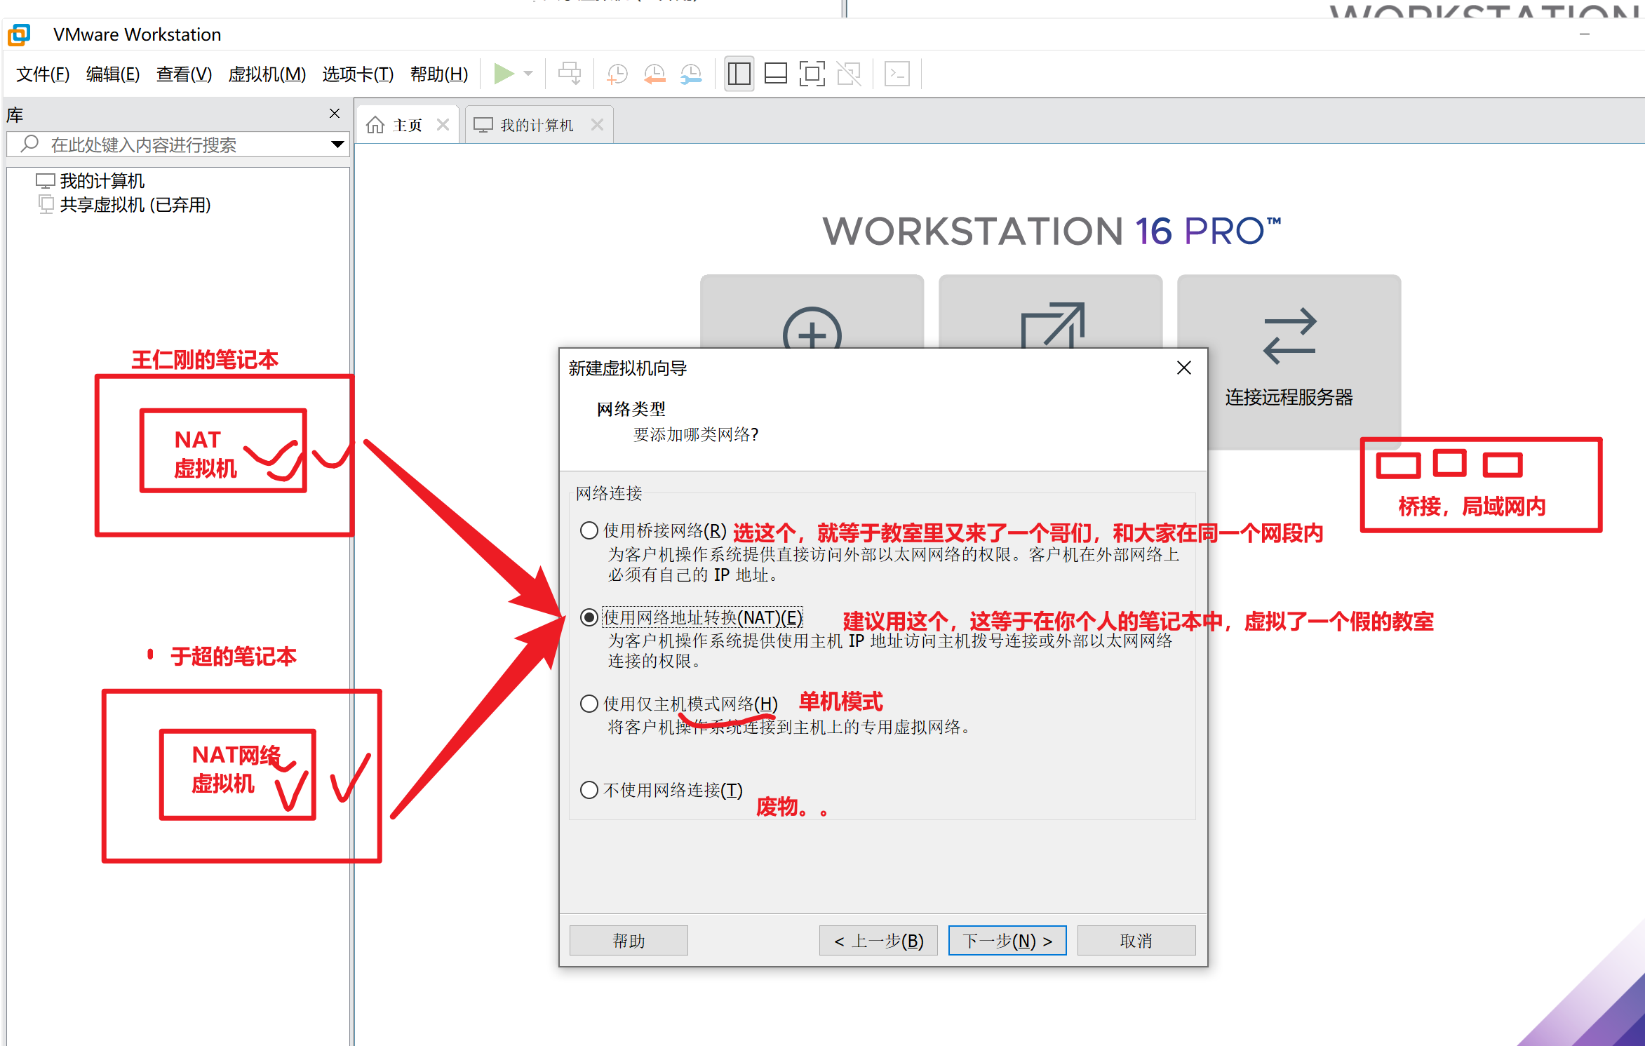Close the 我的计算机 tab
Viewport: 1645px width, 1046px height.
pos(597,125)
